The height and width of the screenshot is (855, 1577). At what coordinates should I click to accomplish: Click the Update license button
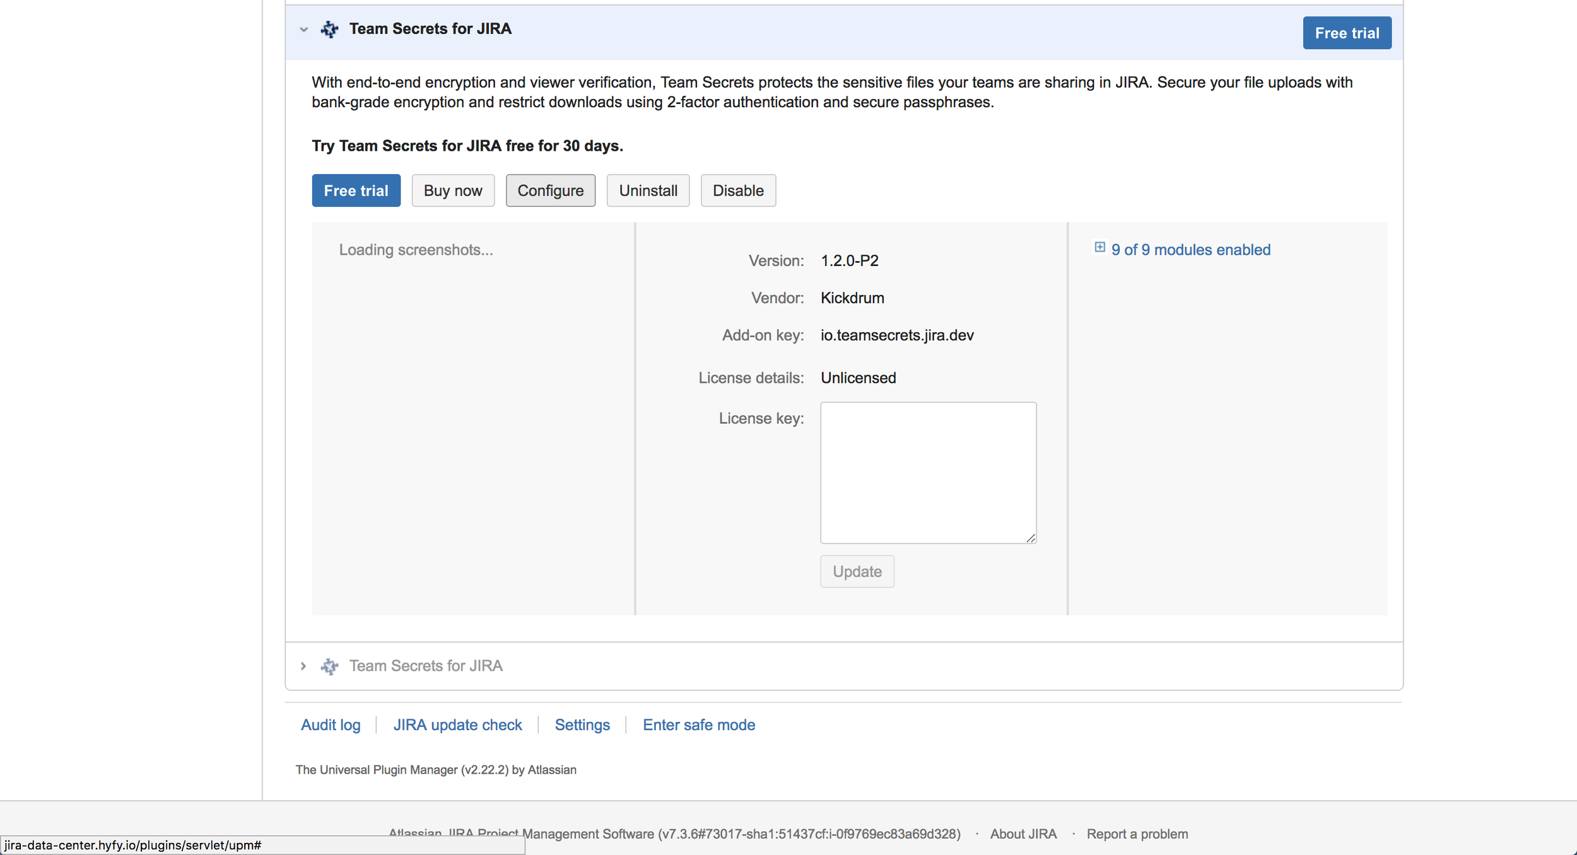coord(857,571)
